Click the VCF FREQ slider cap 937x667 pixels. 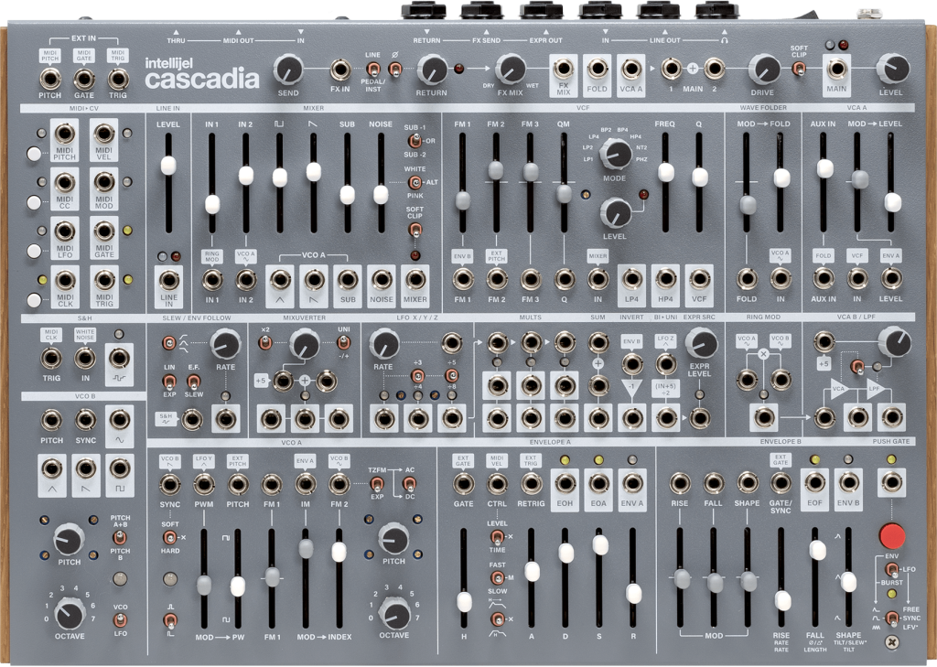click(666, 170)
